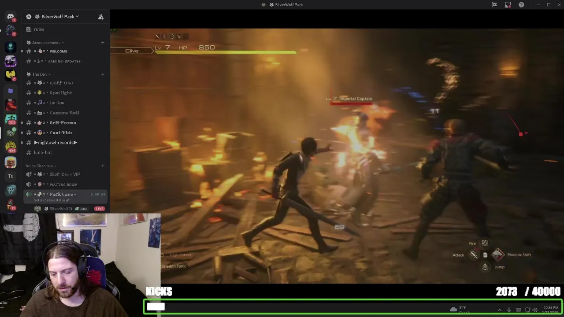Image resolution: width=564 pixels, height=317 pixels.
Task: Collapse the Voice Channels category
Action: pos(41,166)
